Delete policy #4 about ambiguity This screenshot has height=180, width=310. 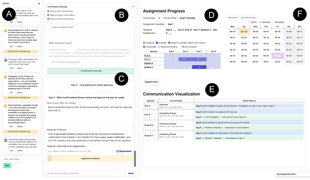coord(20,93)
